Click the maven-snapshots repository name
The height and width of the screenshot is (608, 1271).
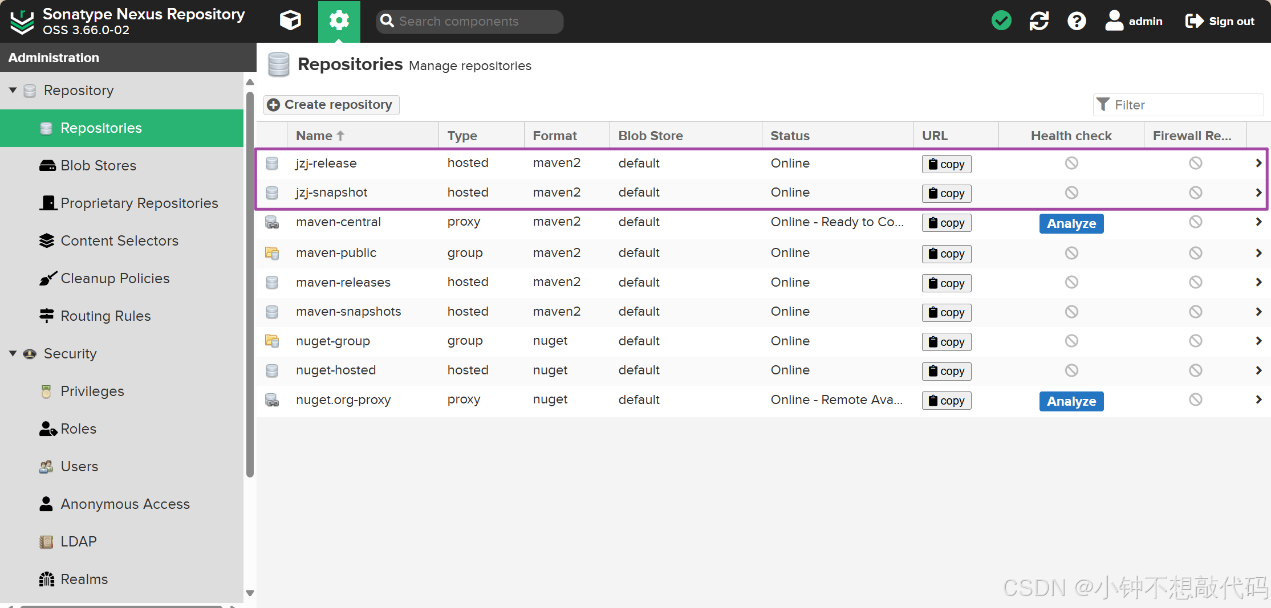tap(348, 312)
